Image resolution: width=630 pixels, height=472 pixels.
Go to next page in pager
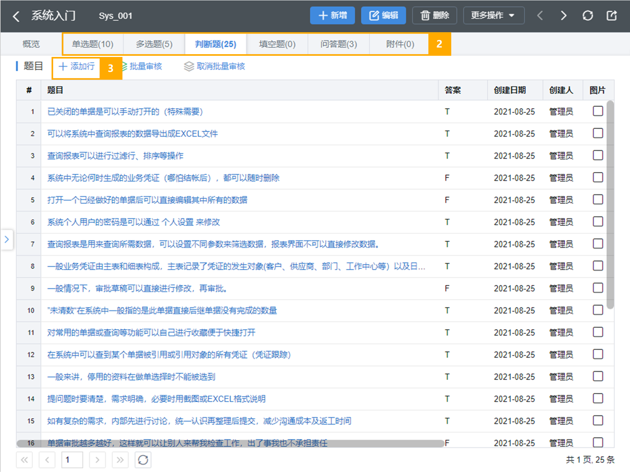[97, 460]
